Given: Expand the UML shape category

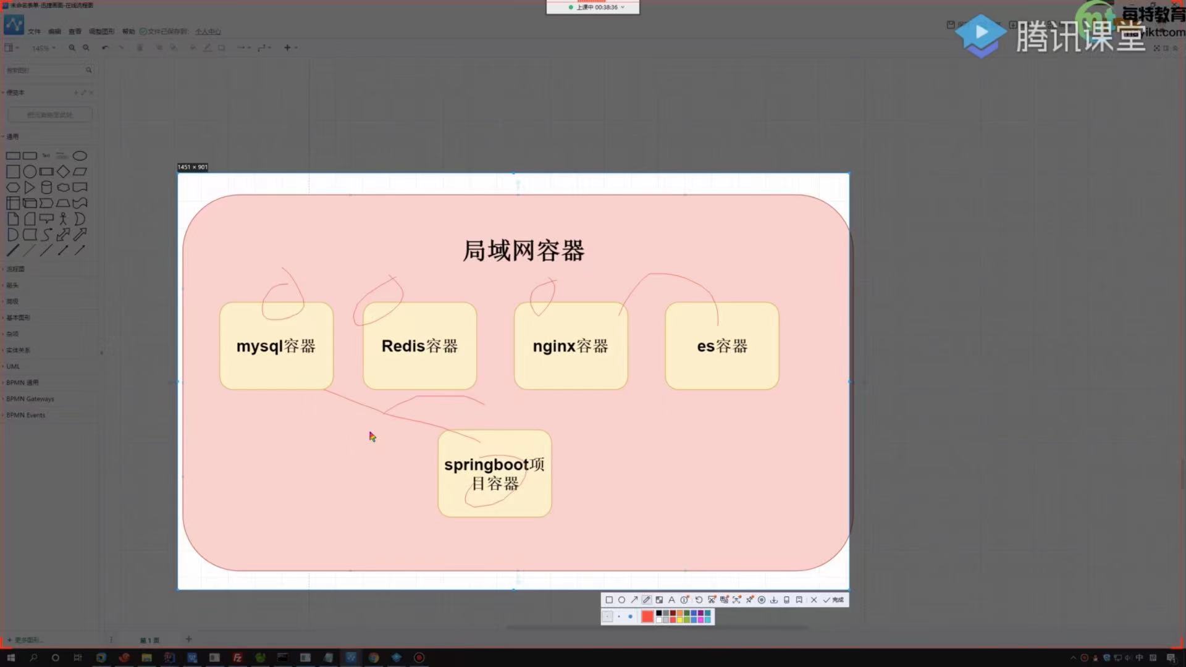Looking at the screenshot, I should pos(13,366).
